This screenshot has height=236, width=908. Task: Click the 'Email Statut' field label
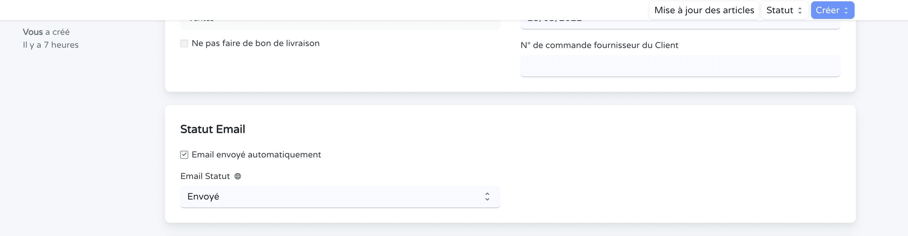[x=205, y=176]
